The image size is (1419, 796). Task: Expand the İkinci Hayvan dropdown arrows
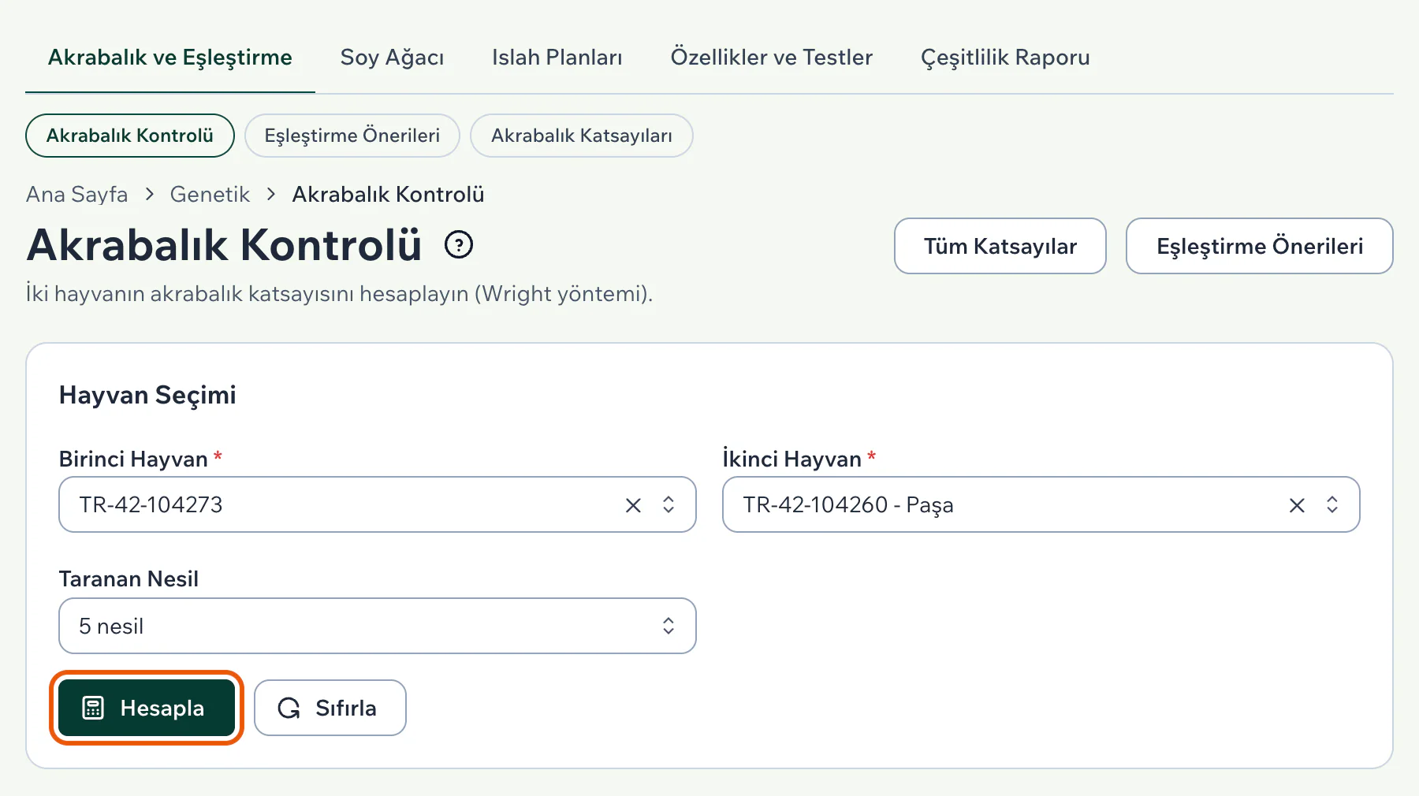[x=1332, y=505]
